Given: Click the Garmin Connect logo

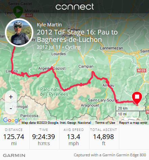Looking at the screenshot, I should (x=75, y=7).
